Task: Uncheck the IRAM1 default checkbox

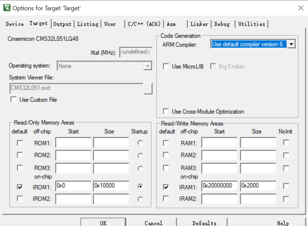Action: (166, 187)
